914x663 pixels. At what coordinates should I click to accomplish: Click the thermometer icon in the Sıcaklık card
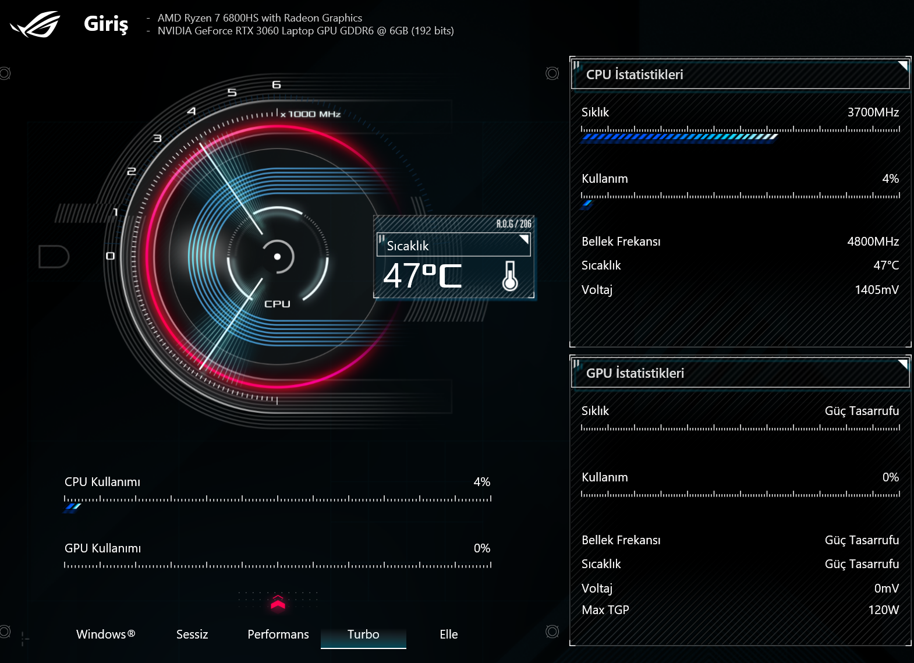pos(510,276)
